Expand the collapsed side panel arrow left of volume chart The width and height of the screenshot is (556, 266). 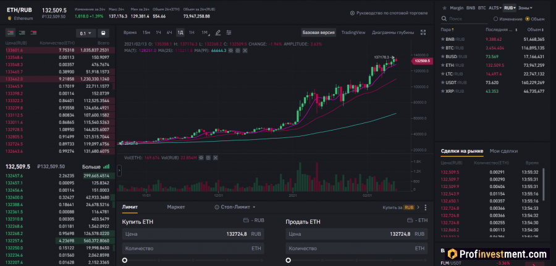click(119, 171)
